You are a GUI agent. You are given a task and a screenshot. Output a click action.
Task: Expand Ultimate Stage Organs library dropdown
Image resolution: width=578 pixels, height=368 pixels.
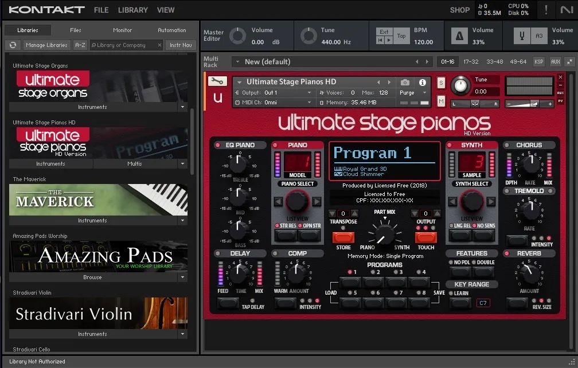click(x=182, y=107)
